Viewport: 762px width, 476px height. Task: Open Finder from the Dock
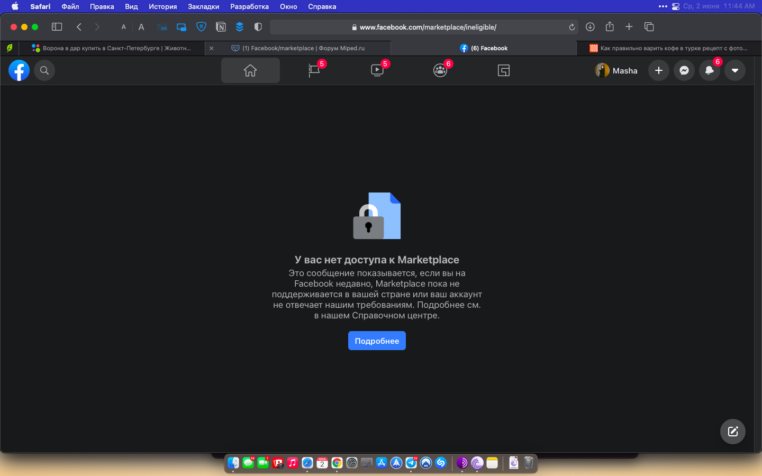[233, 463]
